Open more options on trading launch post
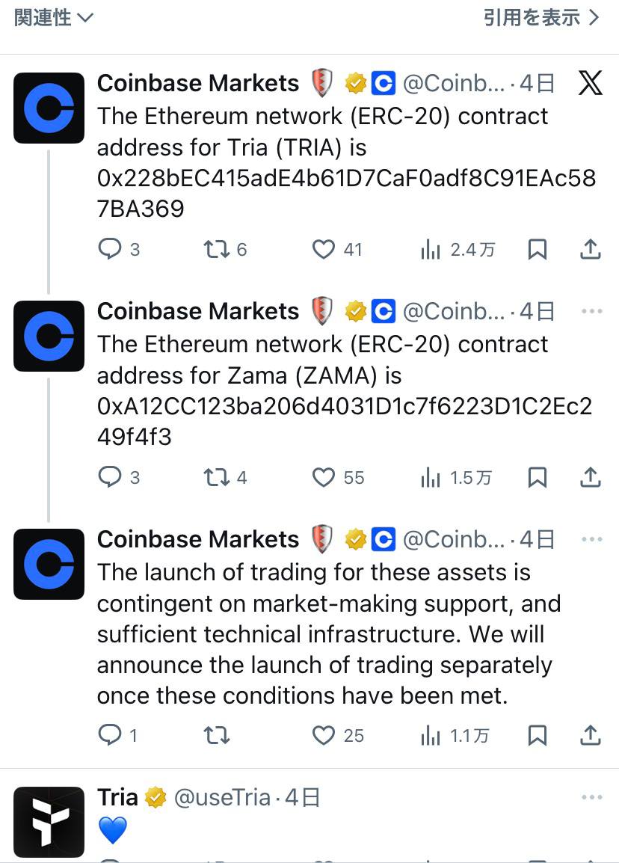 click(x=591, y=539)
